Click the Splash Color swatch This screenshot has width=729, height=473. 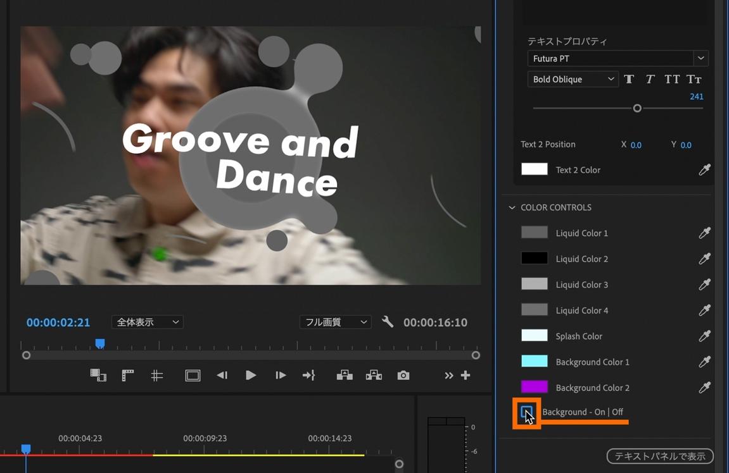point(534,335)
